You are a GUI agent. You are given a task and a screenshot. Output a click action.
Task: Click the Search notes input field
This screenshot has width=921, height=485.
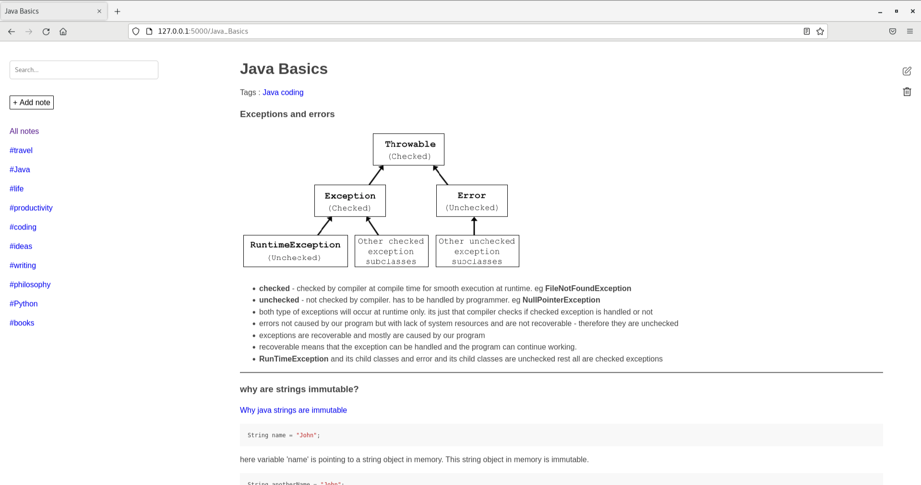click(x=84, y=70)
